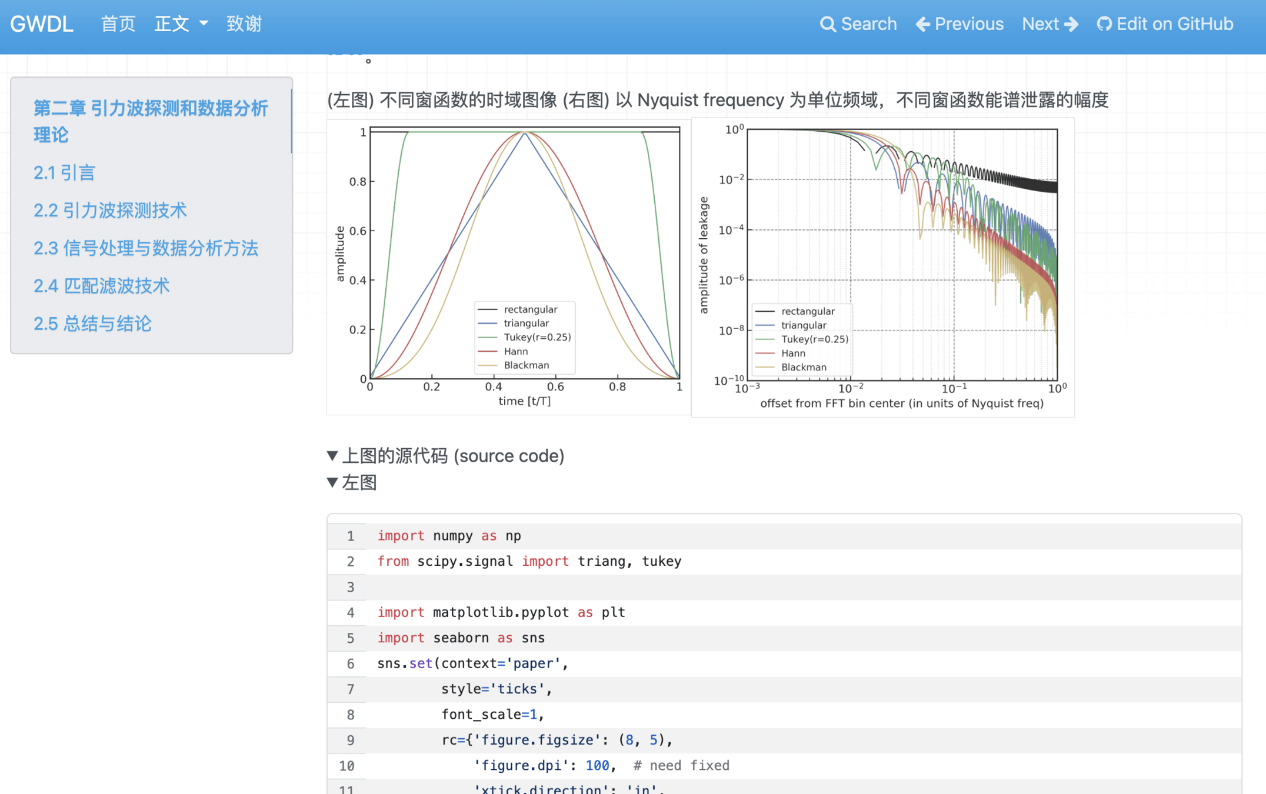The image size is (1266, 794).
Task: Open 2.3 信号处理与数据分析方法 link
Action: [145, 248]
